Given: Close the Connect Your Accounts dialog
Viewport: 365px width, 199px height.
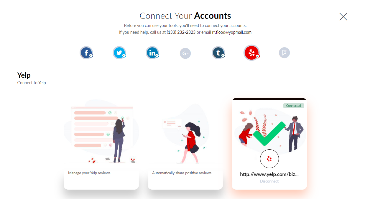Looking at the screenshot, I should [343, 17].
